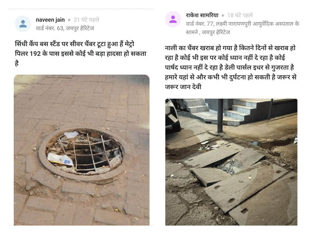Image resolution: width=313 pixels, height=235 pixels.
Task: Click the जरूर जान देवी closing line
Action: [183, 87]
